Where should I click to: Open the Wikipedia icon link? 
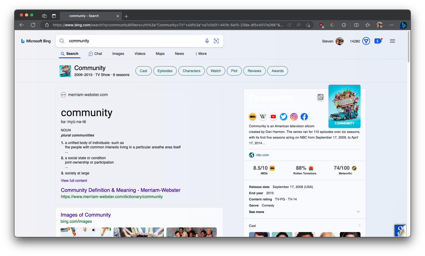pos(263,117)
